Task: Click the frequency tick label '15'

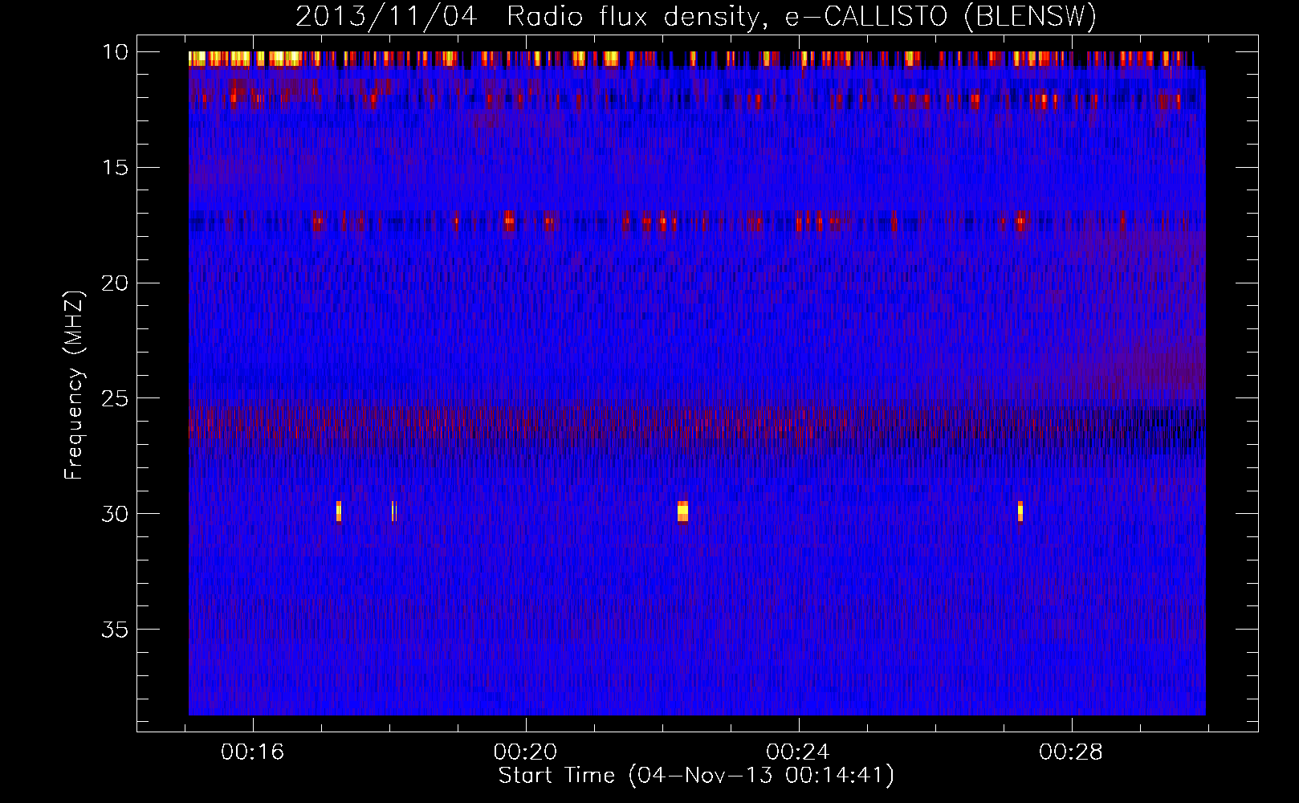Action: click(x=115, y=168)
